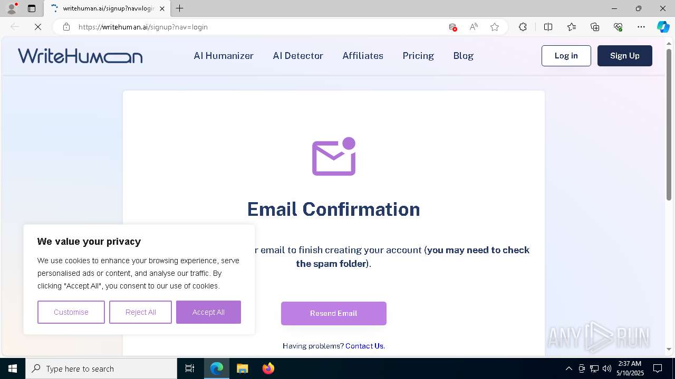
Task: Click the page vertical scrollbar thumb
Action: (669, 124)
